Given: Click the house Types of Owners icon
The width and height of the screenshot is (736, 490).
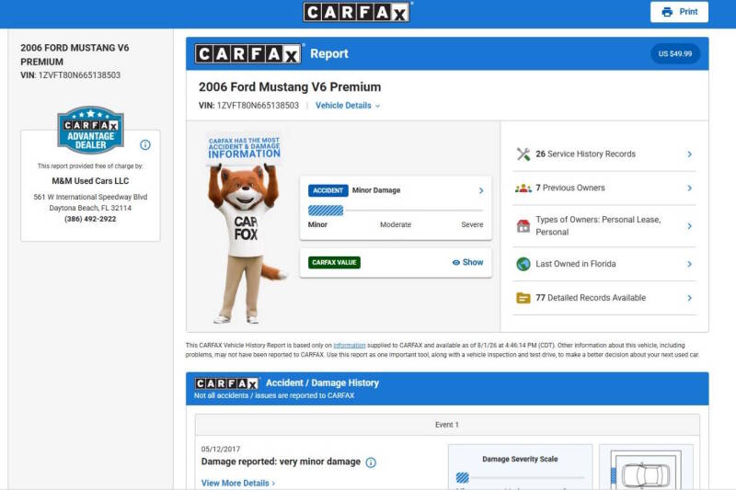Looking at the screenshot, I should 523,226.
